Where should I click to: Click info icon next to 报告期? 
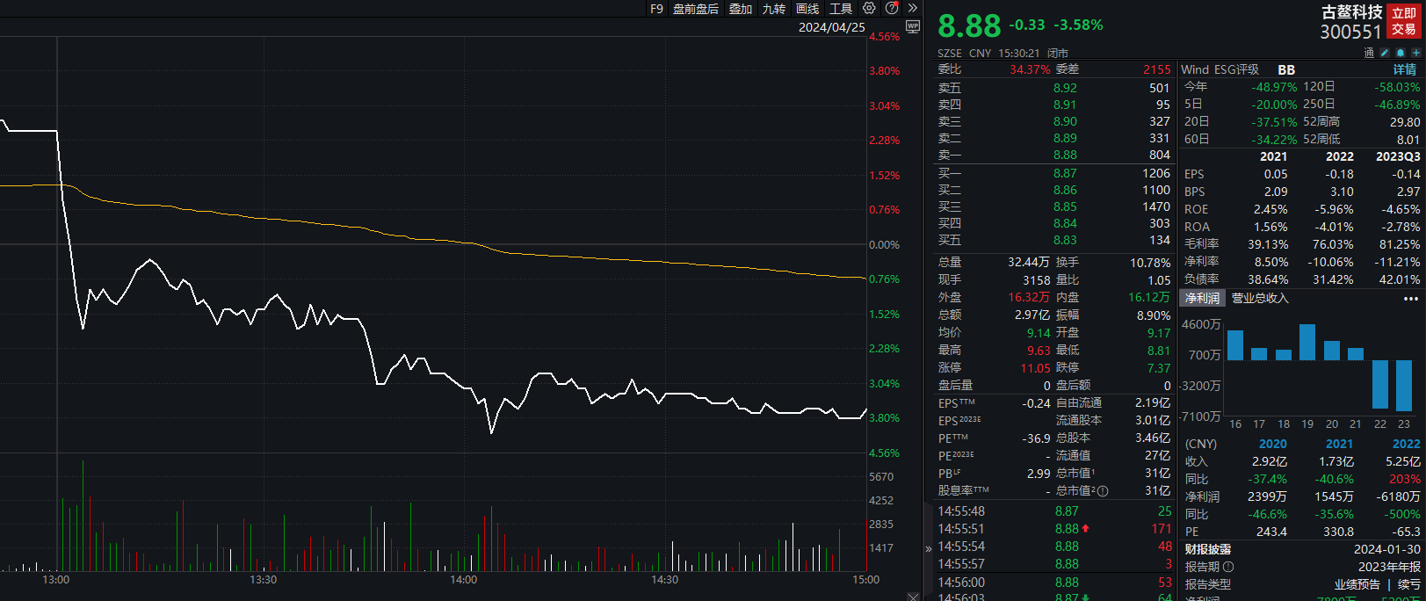pos(1228,567)
